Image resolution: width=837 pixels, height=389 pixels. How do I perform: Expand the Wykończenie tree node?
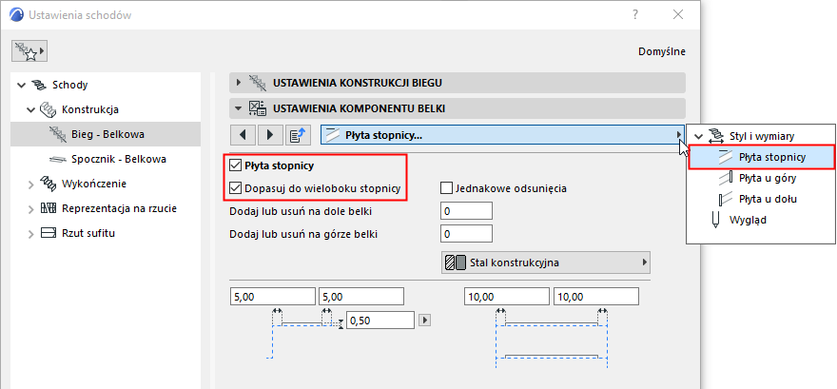coord(30,185)
